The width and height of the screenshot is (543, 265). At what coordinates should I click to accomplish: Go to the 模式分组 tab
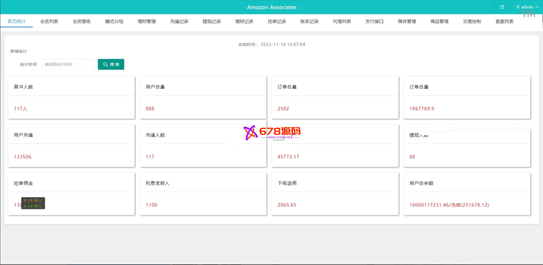(114, 22)
